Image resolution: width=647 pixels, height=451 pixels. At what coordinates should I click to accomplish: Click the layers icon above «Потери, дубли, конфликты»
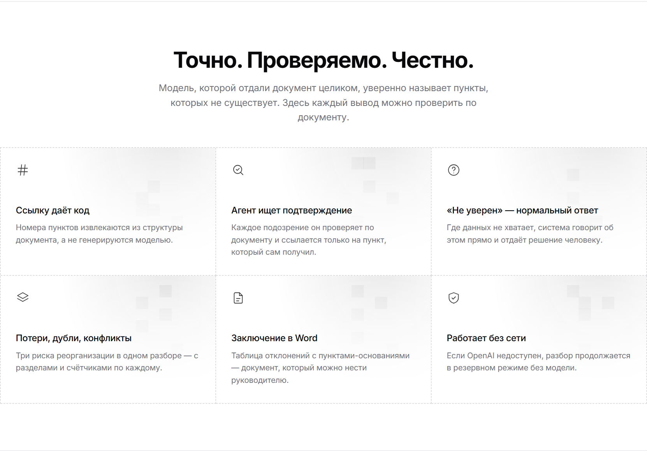tap(23, 298)
